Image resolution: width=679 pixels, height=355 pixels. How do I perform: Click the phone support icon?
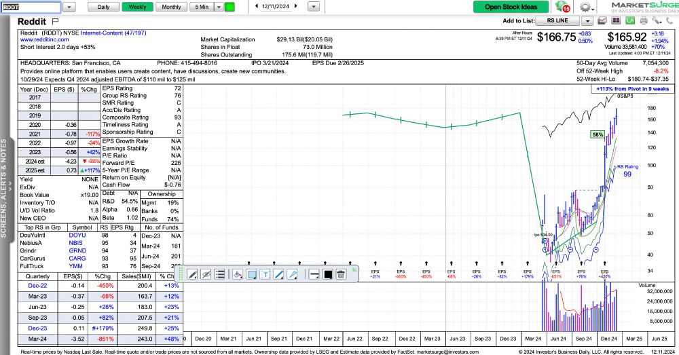[x=669, y=20]
